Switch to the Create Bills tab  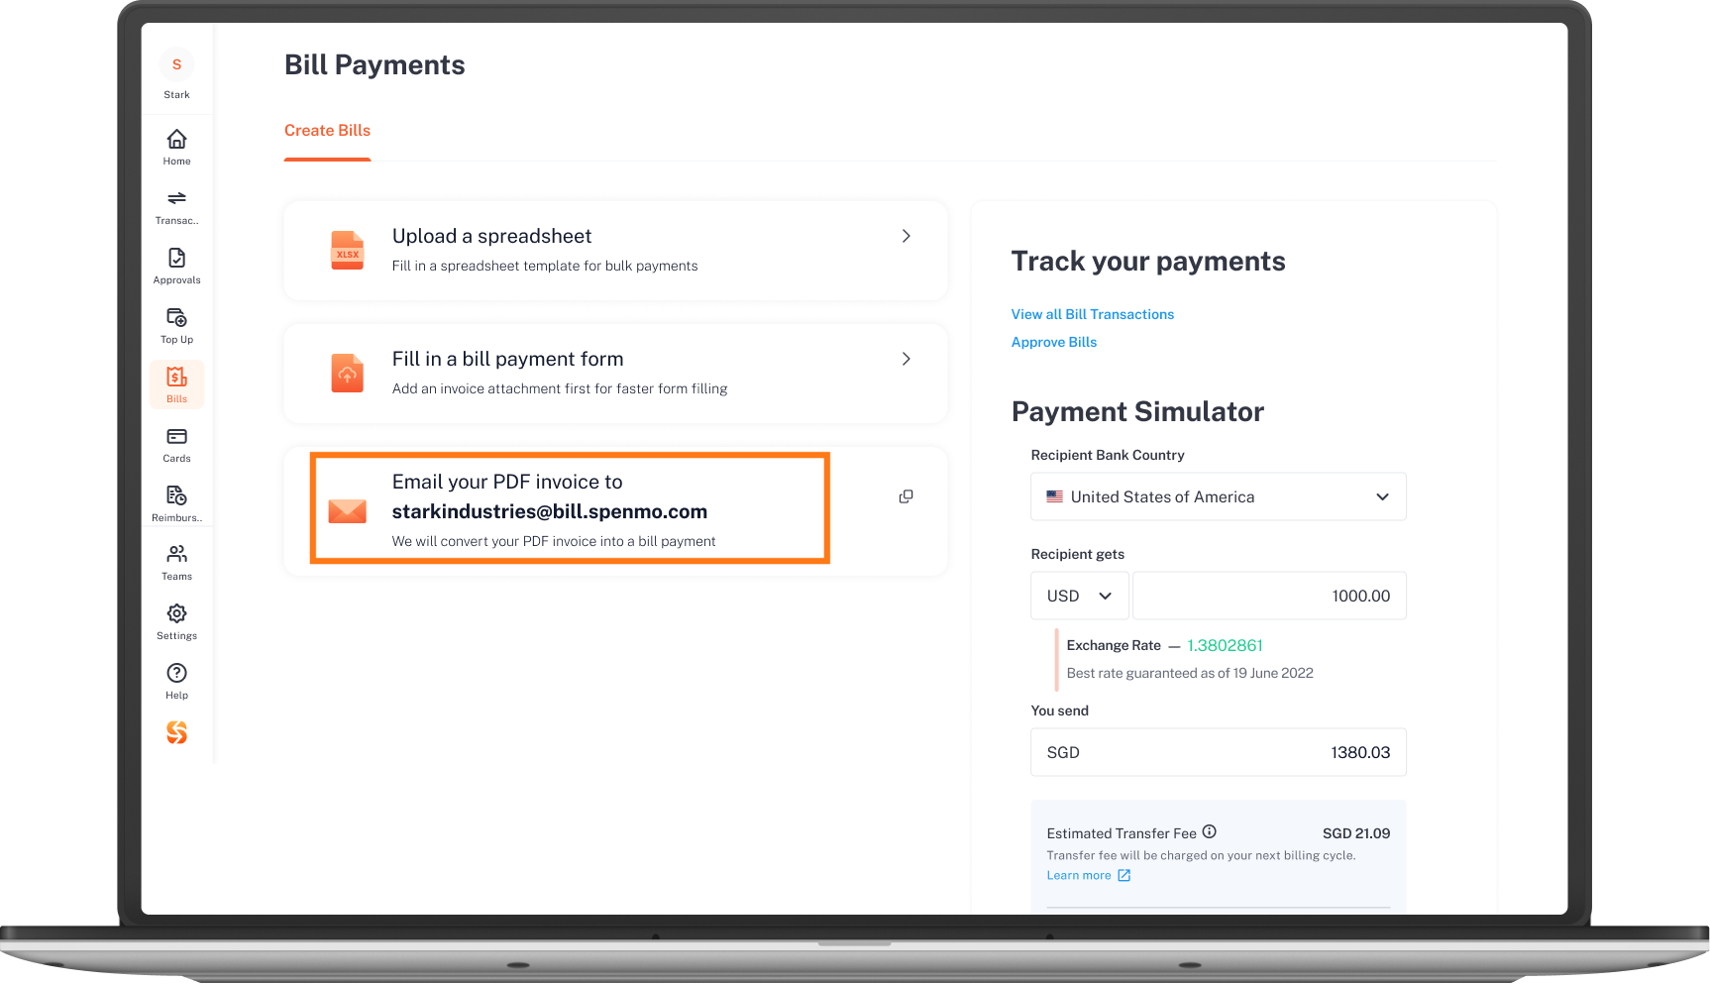pos(327,131)
